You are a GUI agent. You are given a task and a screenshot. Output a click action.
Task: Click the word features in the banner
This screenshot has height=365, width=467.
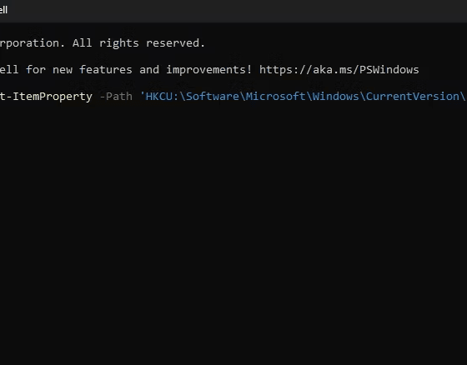(x=105, y=70)
